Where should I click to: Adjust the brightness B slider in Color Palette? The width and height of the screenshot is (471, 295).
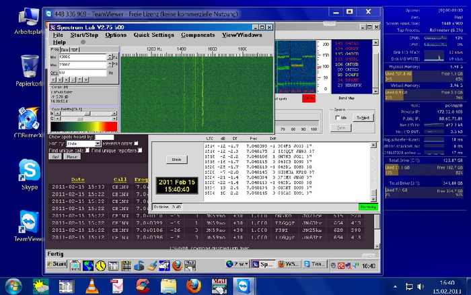point(85,114)
